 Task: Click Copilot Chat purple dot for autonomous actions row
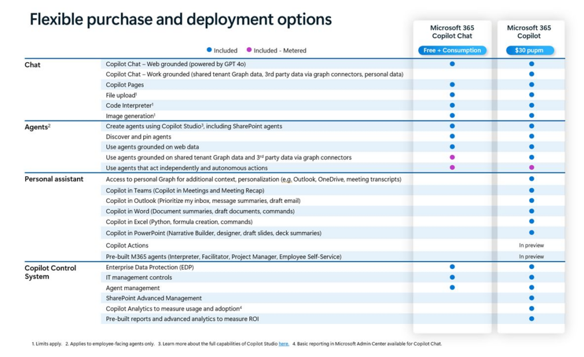click(452, 168)
